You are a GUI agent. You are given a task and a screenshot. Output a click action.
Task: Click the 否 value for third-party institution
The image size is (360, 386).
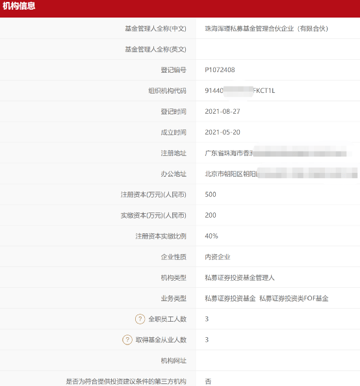click(208, 381)
